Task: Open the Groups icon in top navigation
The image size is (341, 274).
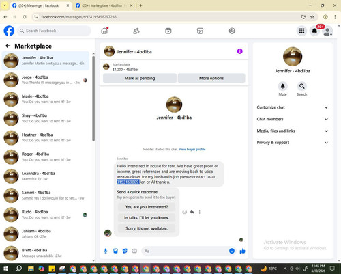Action: click(232, 31)
